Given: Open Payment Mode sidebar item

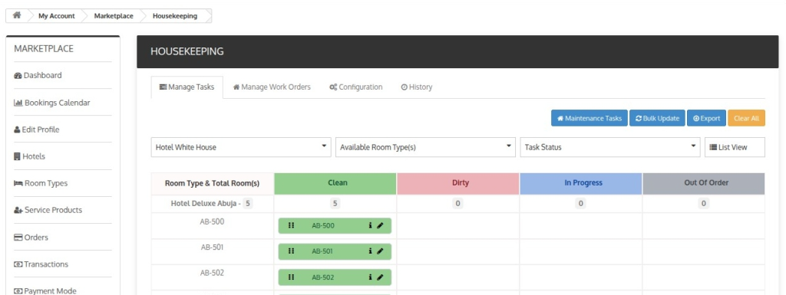Looking at the screenshot, I should pos(45,291).
